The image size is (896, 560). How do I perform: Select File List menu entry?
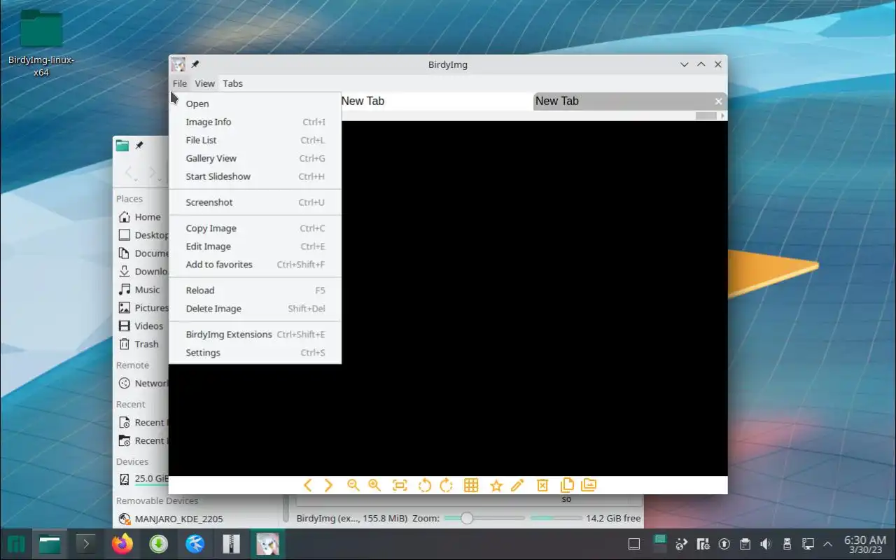tap(255, 140)
